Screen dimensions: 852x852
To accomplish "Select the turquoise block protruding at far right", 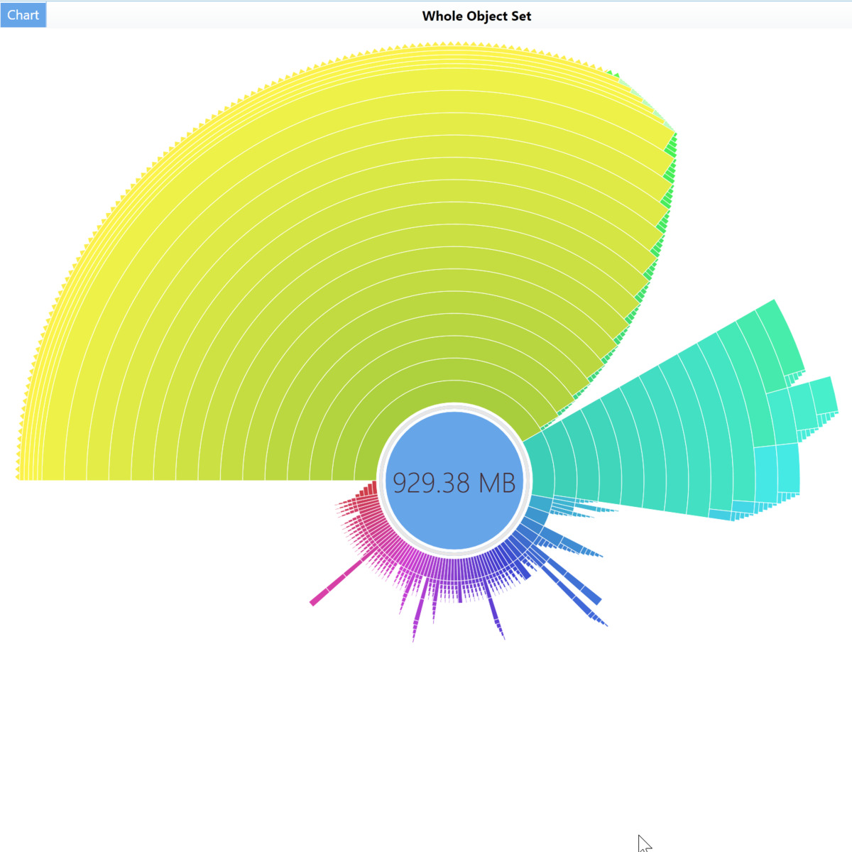I will tap(824, 394).
